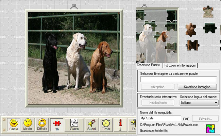Open the puzzle language dropdown

click(x=199, y=102)
